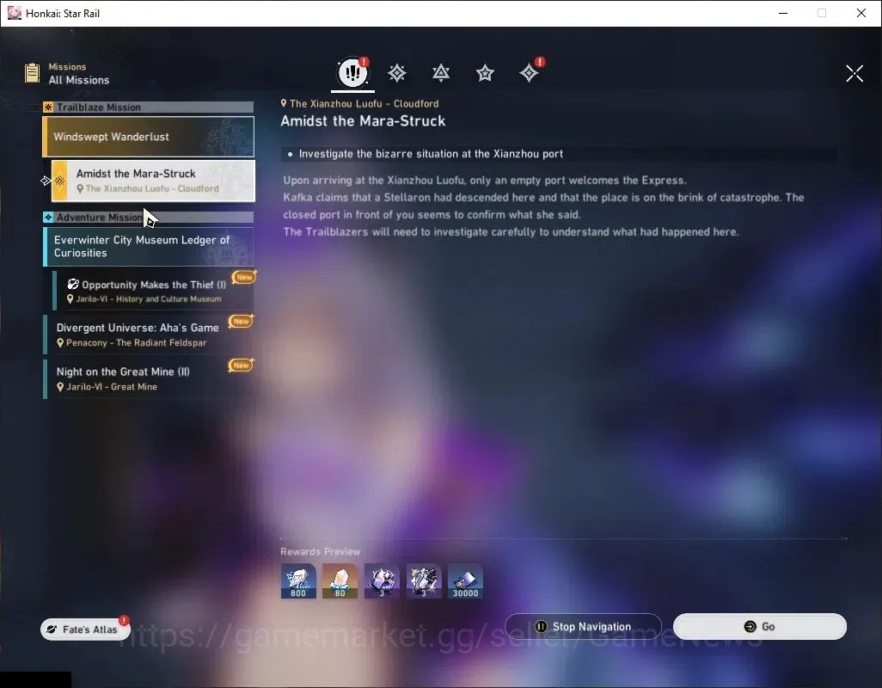Open the star-shaped mission filter tab
The width and height of the screenshot is (882, 688).
(x=485, y=72)
